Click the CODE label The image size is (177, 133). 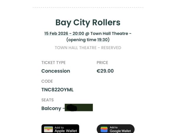pos(47,81)
